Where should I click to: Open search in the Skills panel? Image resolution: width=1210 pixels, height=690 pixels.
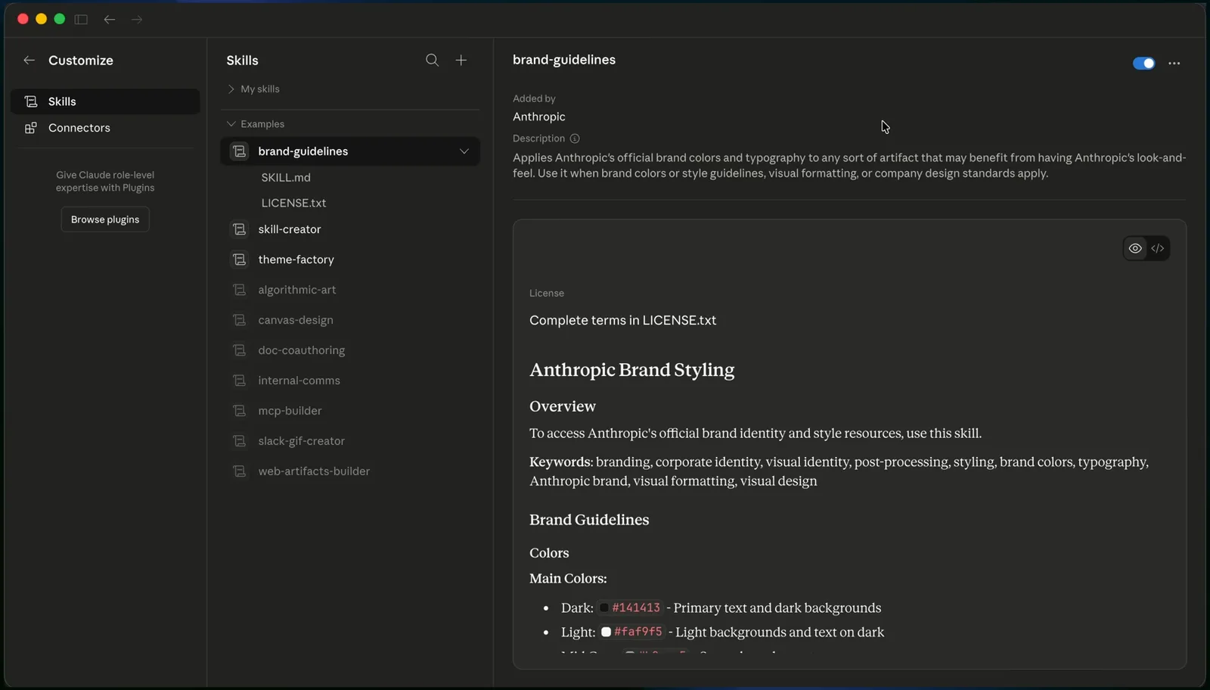(x=432, y=61)
